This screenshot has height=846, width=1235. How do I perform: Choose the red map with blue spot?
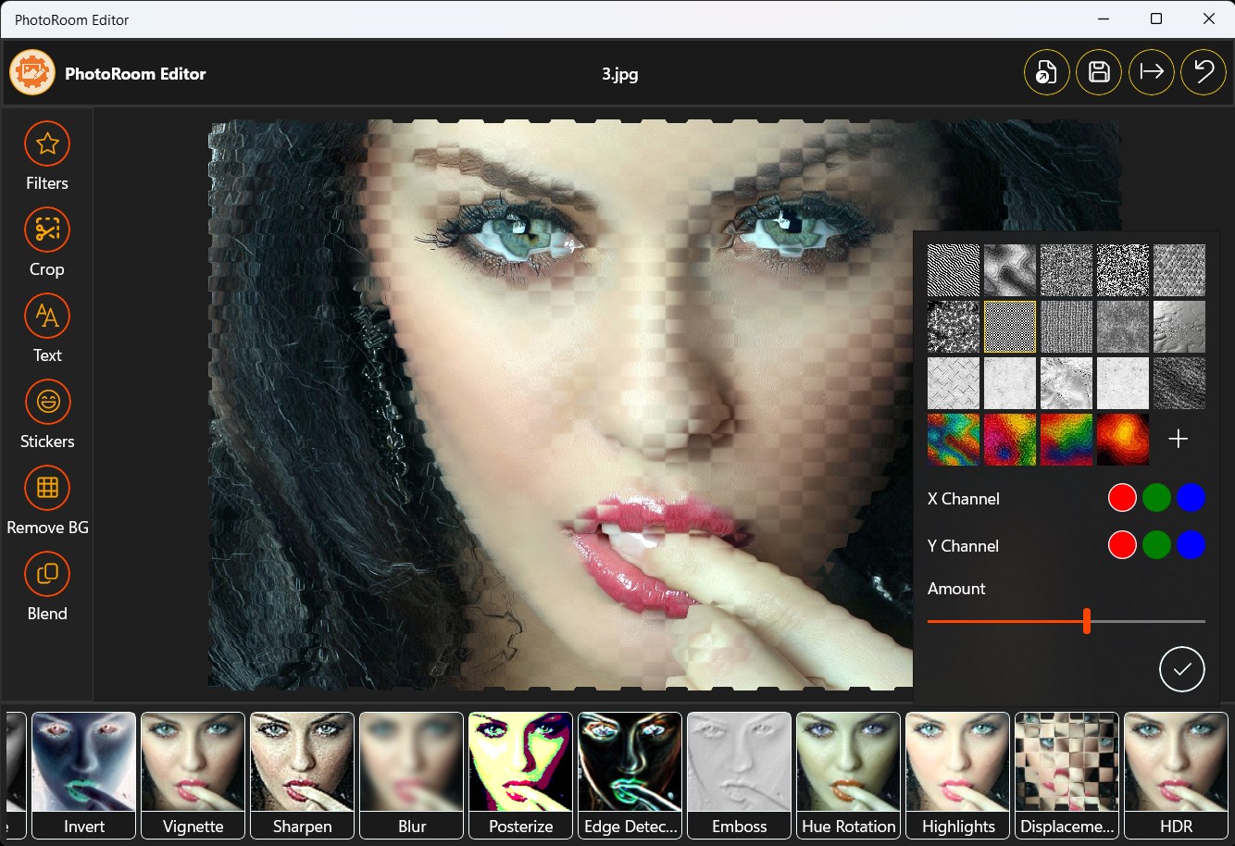1010,440
